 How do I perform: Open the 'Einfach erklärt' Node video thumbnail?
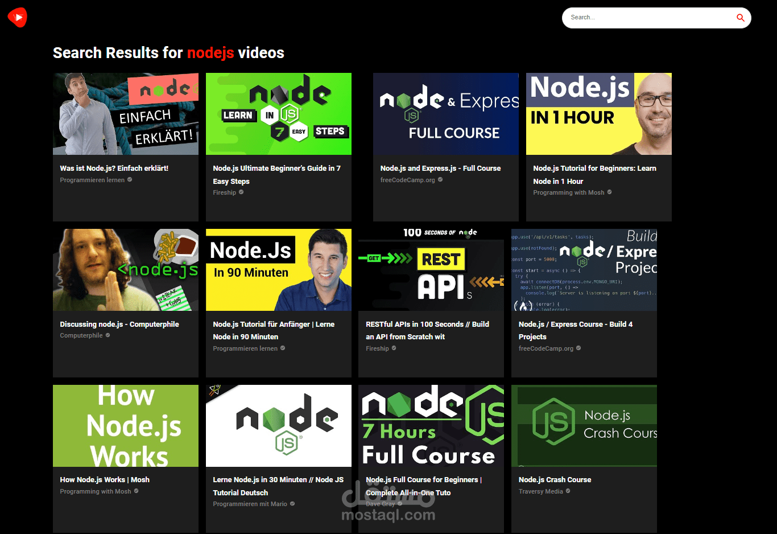point(126,114)
